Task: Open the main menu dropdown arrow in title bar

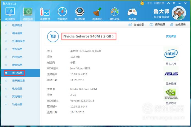Action: [174, 3]
